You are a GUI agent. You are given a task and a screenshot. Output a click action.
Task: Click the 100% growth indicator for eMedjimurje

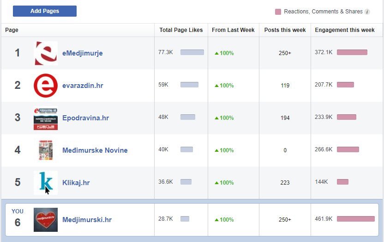click(x=224, y=53)
